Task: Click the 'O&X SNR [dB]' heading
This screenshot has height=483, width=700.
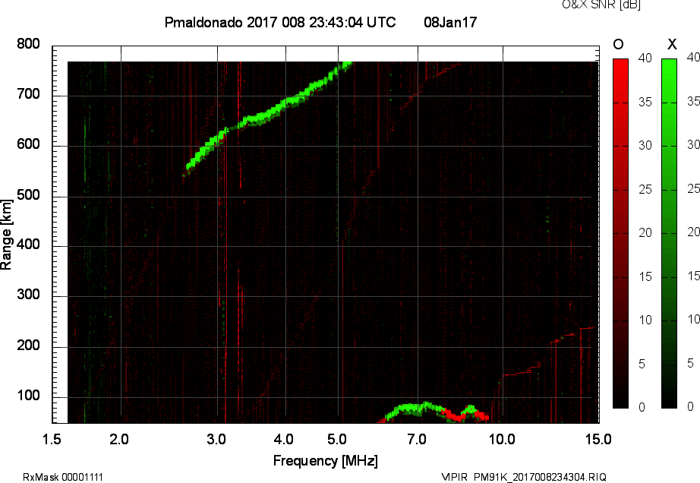Action: pos(601,5)
